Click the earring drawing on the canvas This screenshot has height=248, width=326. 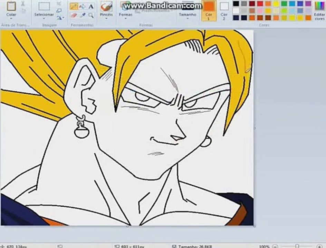[81, 127]
